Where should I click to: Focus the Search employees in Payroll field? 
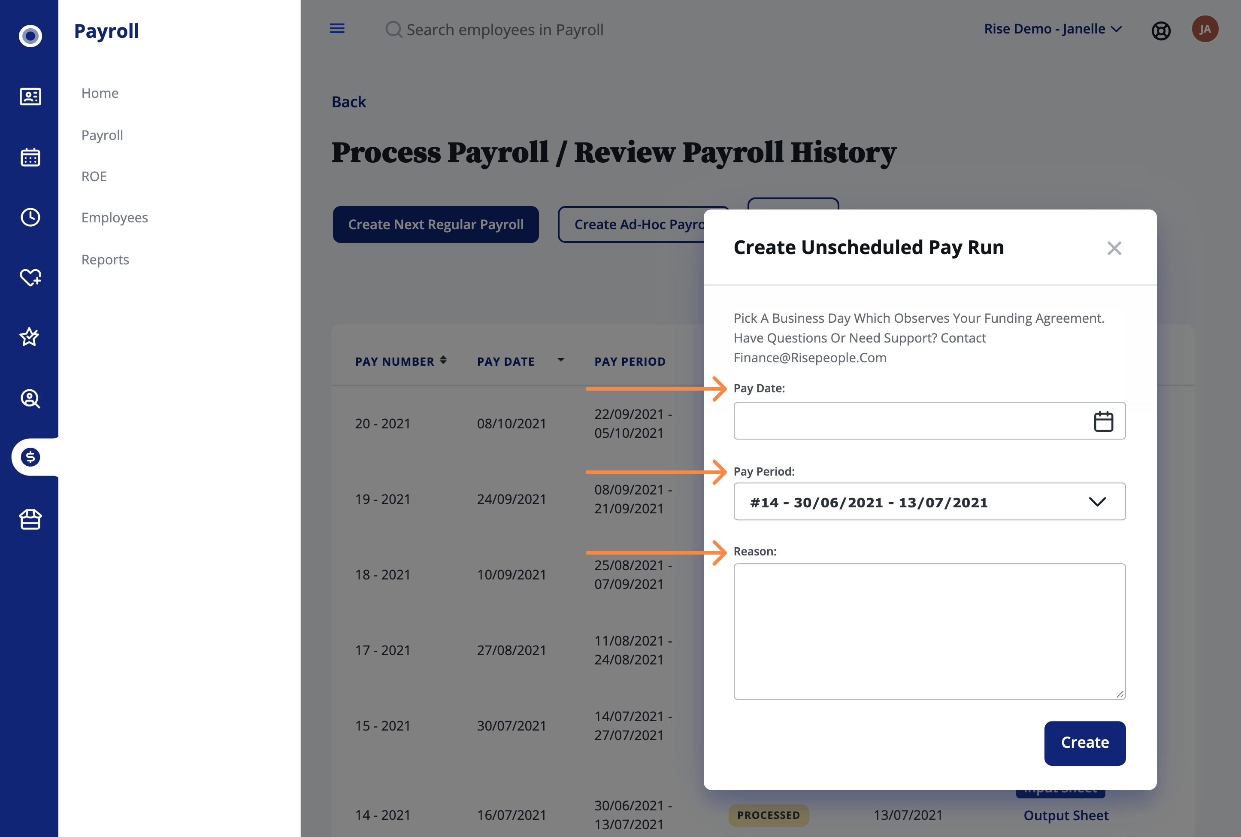pyautogui.click(x=505, y=29)
